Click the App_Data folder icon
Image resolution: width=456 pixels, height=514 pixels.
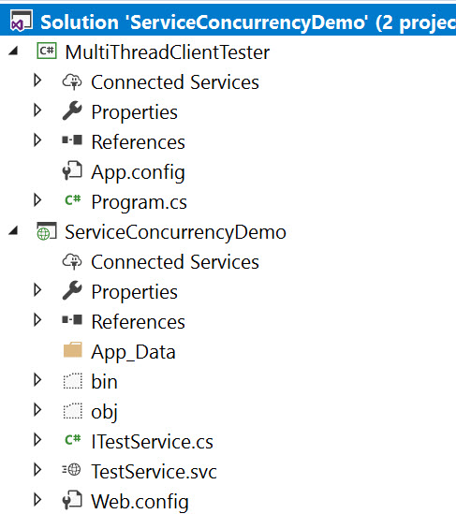tap(72, 350)
